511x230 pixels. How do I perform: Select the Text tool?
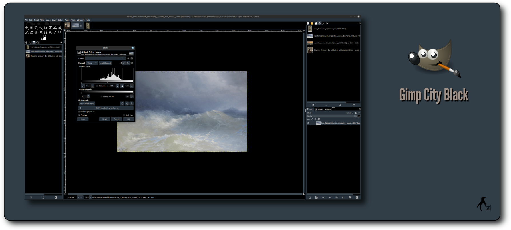pyautogui.click(x=50, y=32)
